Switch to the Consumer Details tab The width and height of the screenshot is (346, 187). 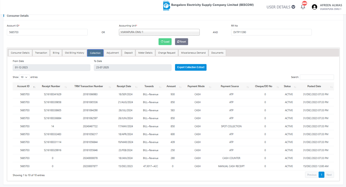pyautogui.click(x=20, y=53)
